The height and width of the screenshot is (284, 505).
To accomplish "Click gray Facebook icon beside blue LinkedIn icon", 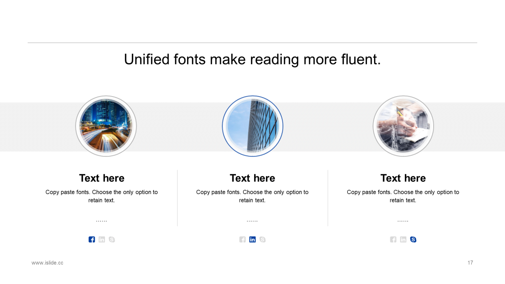I will [242, 239].
